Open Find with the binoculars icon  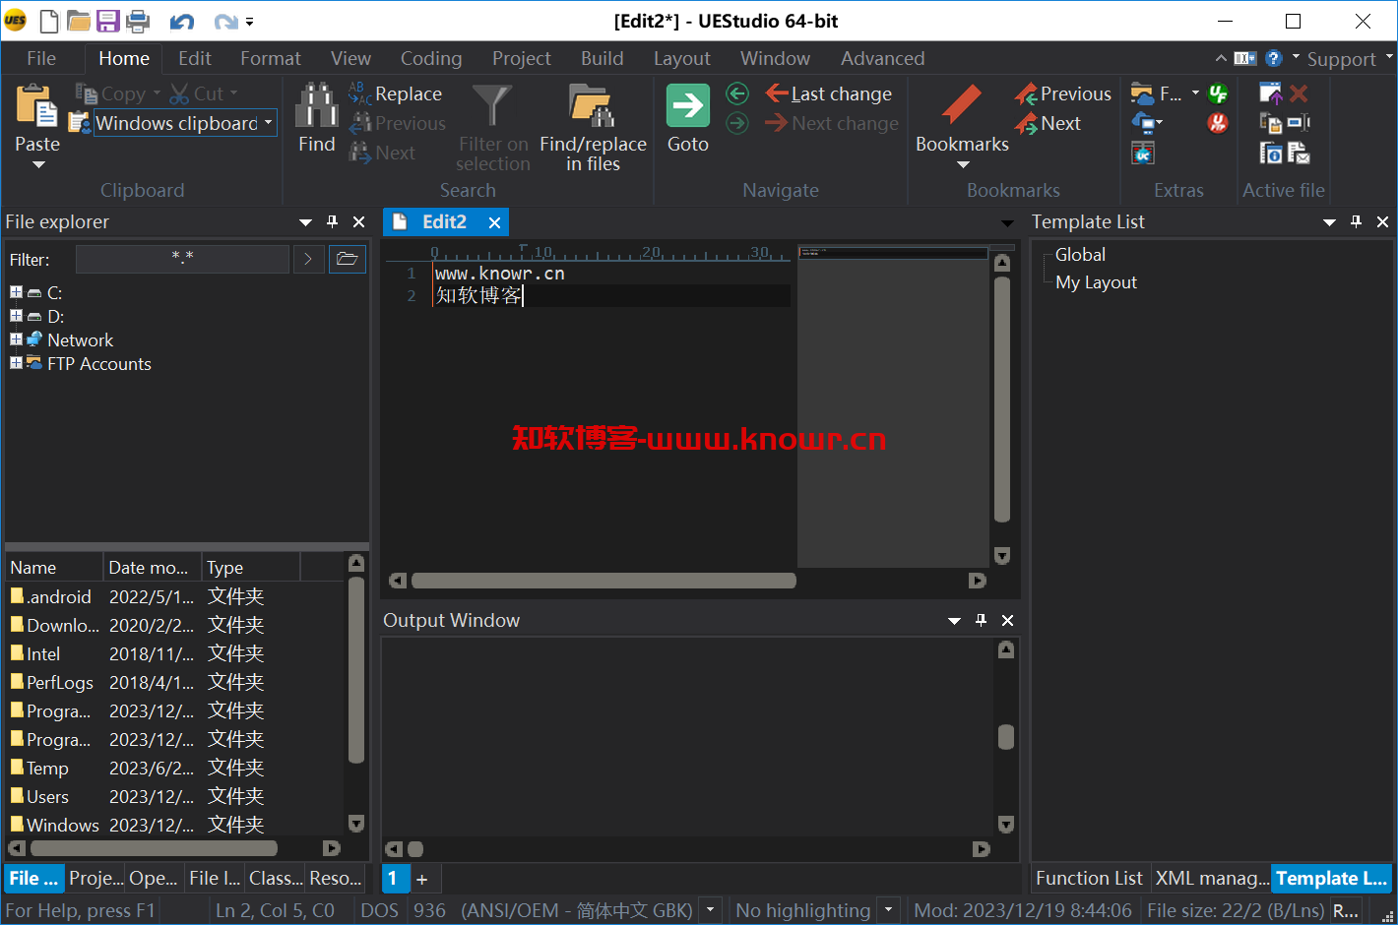[x=317, y=105]
